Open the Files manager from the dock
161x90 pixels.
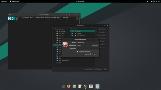pyautogui.click(x=74, y=86)
